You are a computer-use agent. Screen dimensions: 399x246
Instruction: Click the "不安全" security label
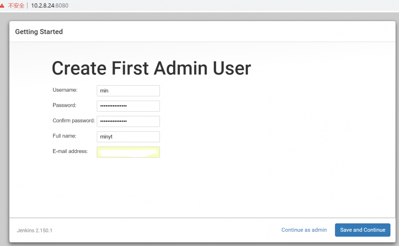[16, 6]
